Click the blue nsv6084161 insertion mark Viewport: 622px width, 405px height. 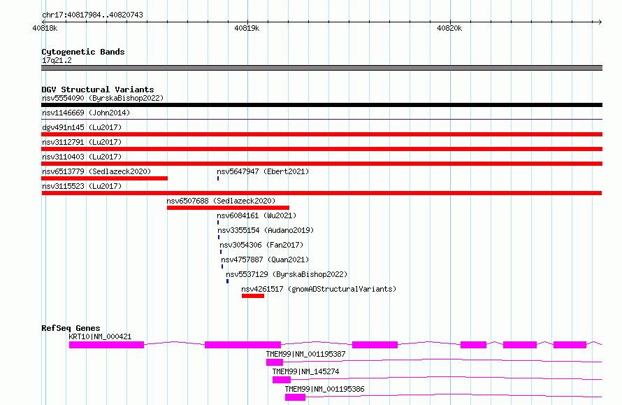click(x=218, y=222)
